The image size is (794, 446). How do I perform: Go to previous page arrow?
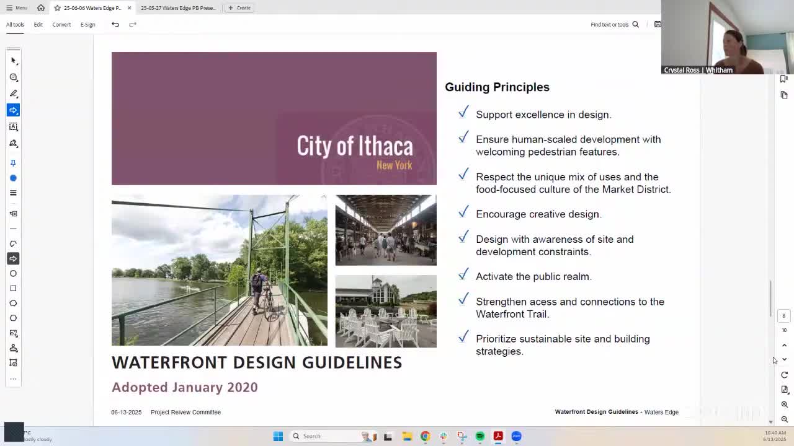tap(784, 346)
